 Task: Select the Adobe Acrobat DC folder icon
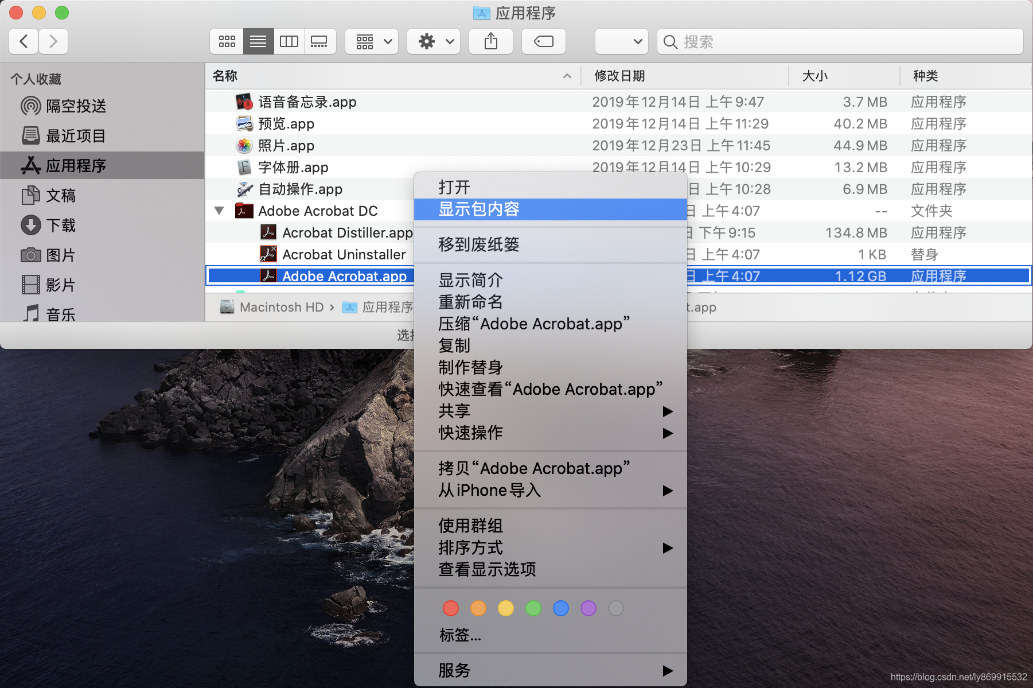(244, 211)
